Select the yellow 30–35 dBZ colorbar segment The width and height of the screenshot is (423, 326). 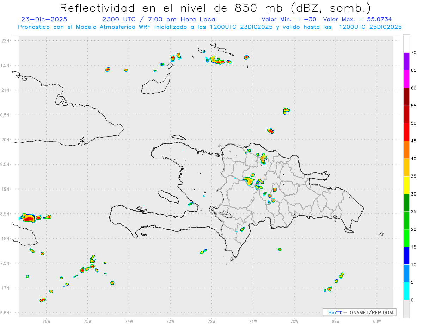(406, 185)
